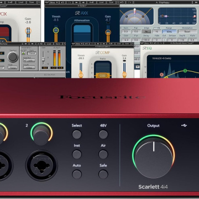Open the Rate dropdown in the Modulation section
This screenshot has width=199, height=199.
(29, 60)
